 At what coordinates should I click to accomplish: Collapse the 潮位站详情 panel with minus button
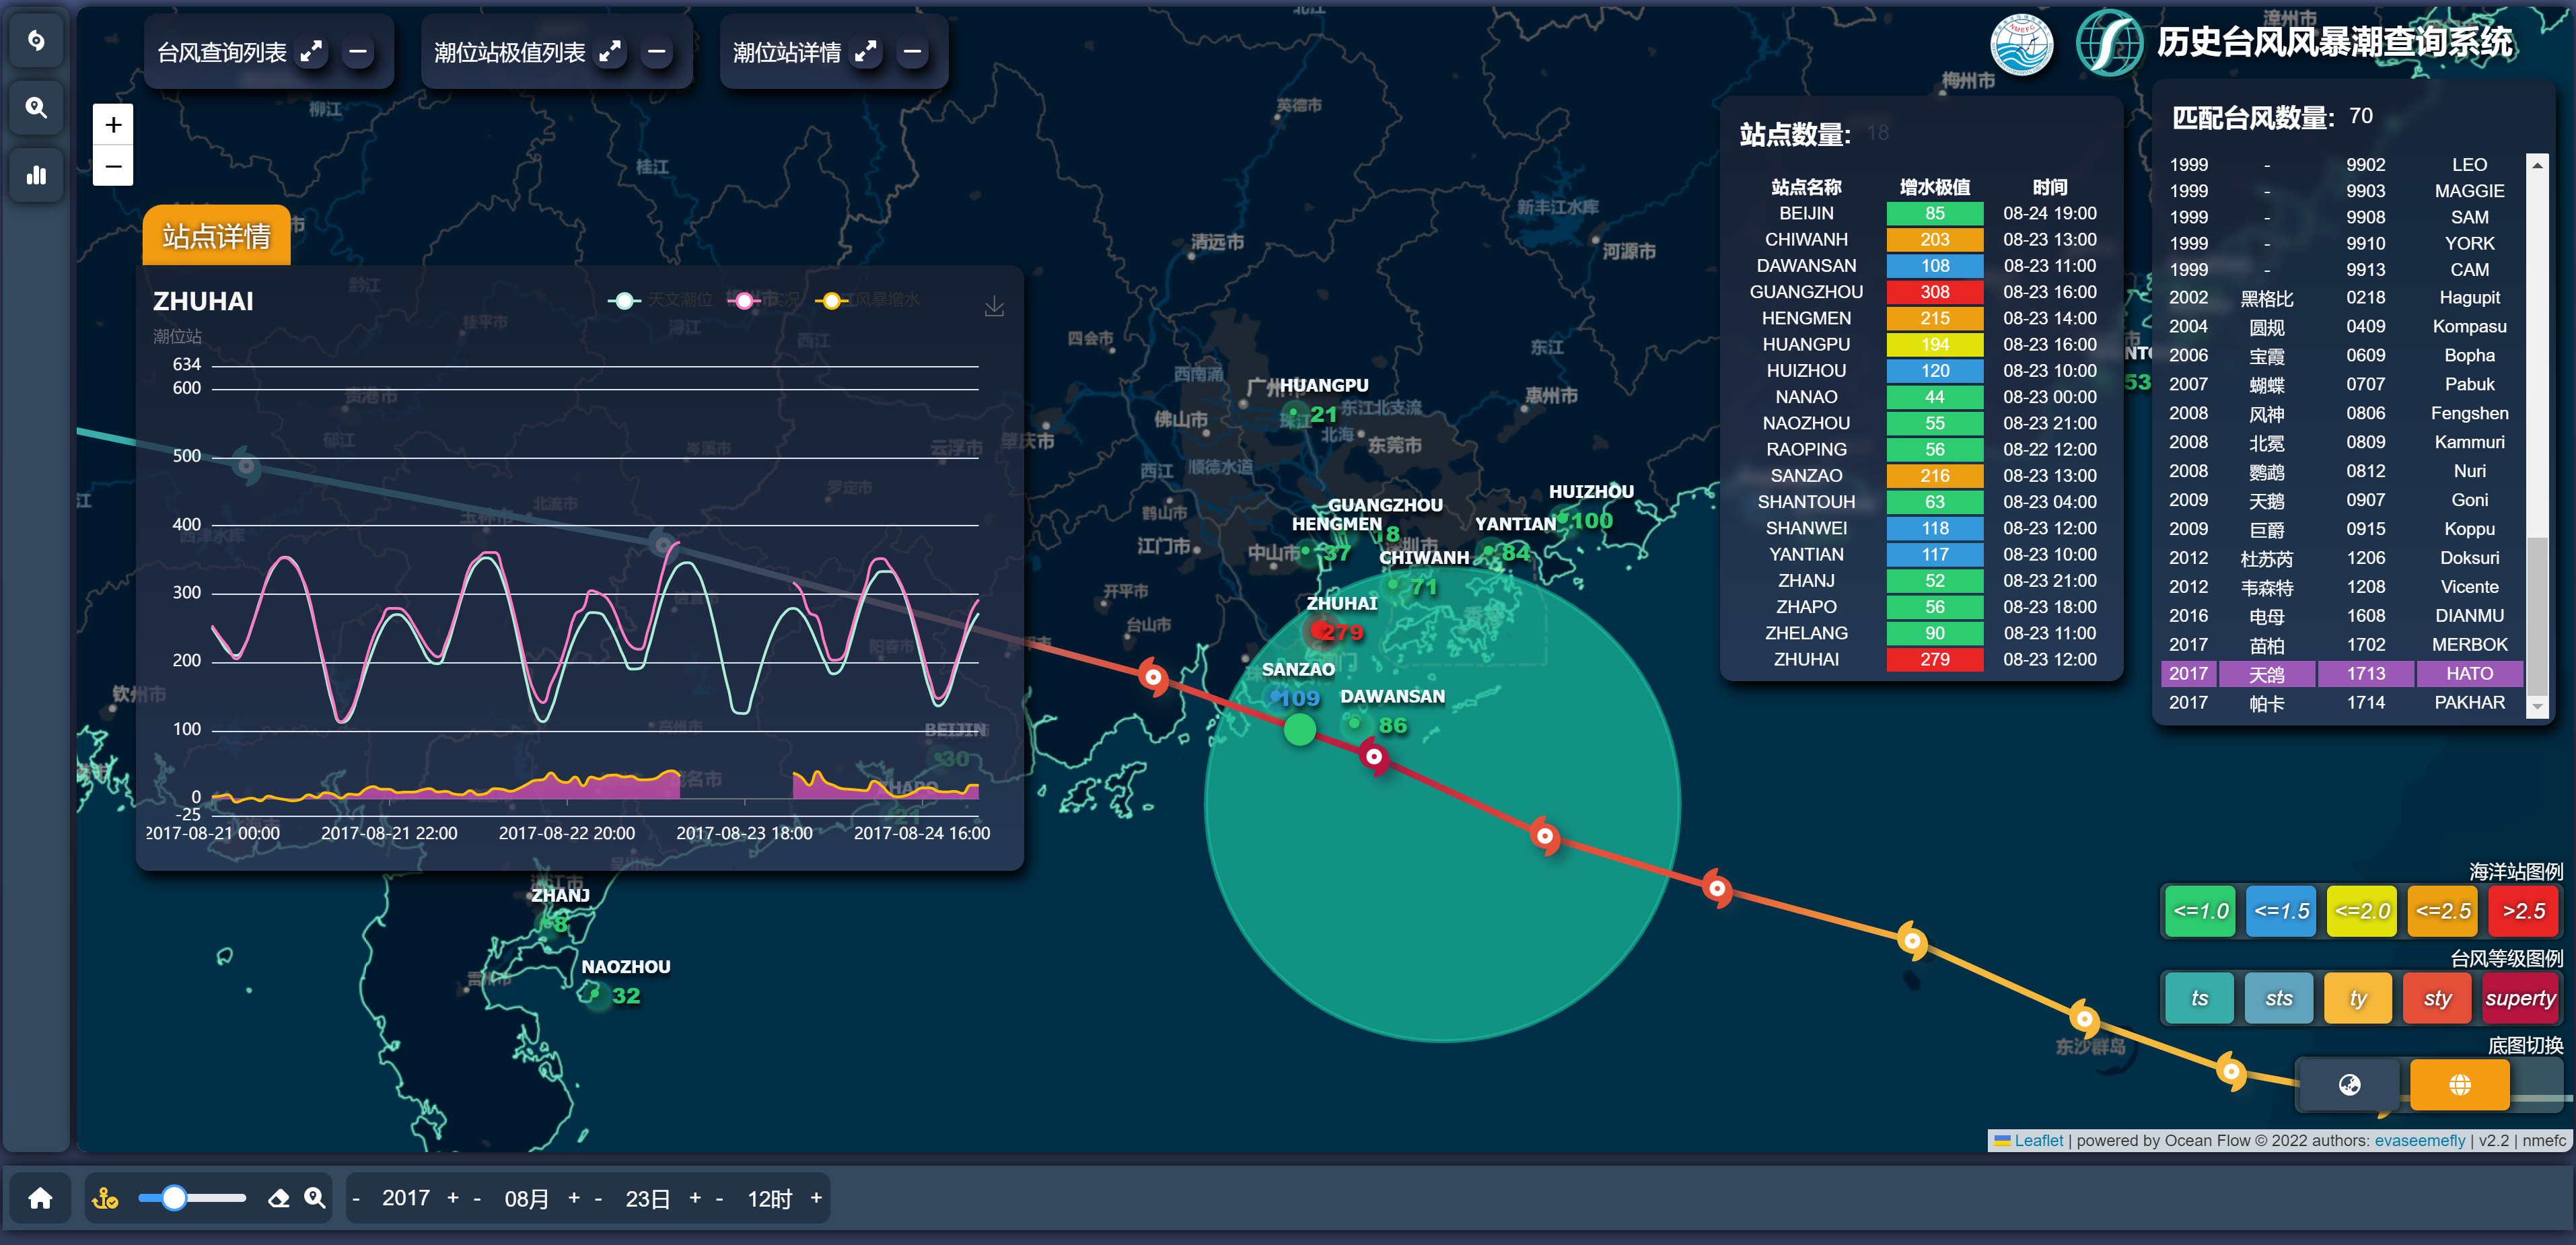[912, 52]
